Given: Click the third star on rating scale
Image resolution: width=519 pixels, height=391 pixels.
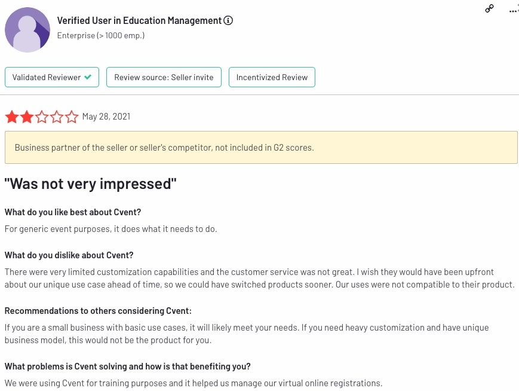Looking at the screenshot, I should (42, 117).
